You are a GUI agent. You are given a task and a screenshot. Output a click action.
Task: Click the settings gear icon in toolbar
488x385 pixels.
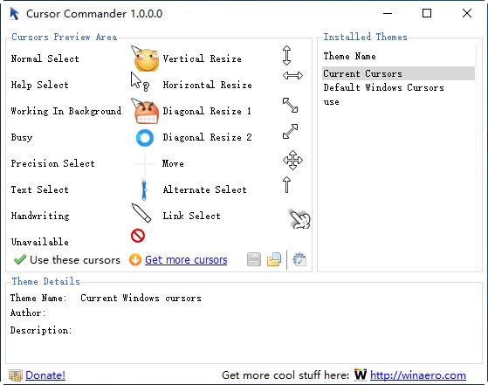click(299, 259)
